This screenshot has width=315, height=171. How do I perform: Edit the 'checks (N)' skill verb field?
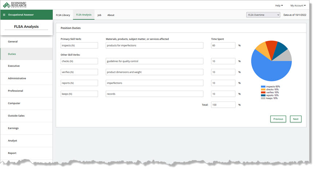pyautogui.click(x=79, y=61)
